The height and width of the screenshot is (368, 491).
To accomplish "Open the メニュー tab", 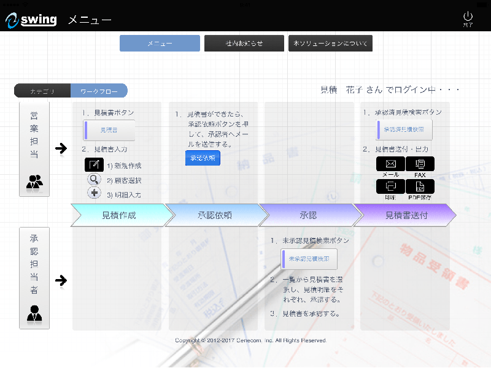I will [160, 44].
